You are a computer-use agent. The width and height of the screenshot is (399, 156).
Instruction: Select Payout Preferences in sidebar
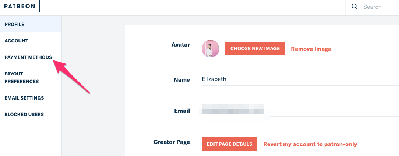(x=21, y=78)
